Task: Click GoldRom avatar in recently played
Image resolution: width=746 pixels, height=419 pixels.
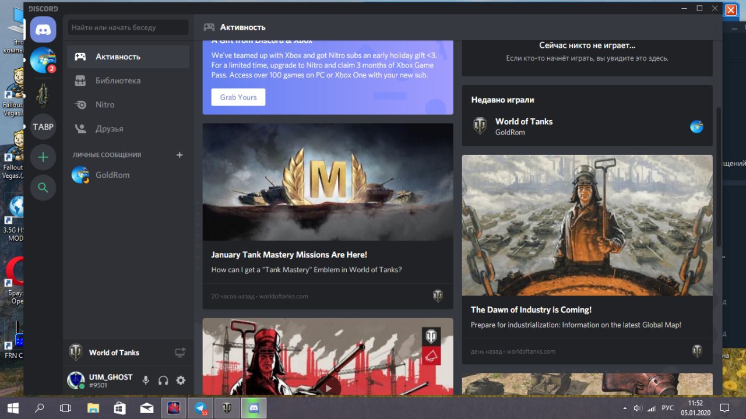Action: (x=696, y=126)
